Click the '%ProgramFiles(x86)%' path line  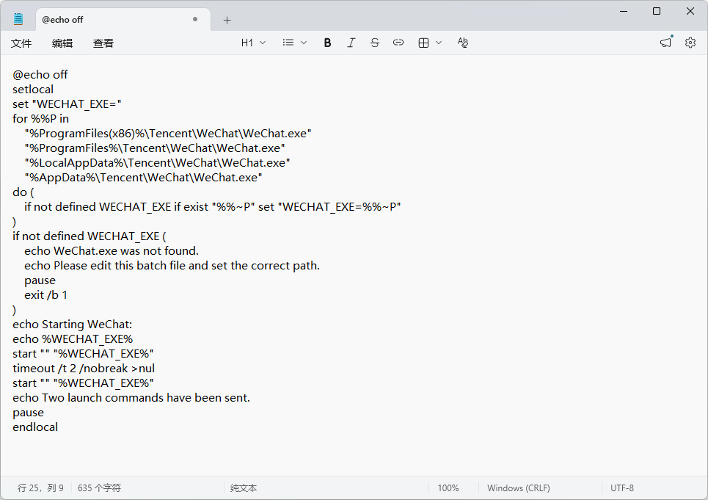168,134
